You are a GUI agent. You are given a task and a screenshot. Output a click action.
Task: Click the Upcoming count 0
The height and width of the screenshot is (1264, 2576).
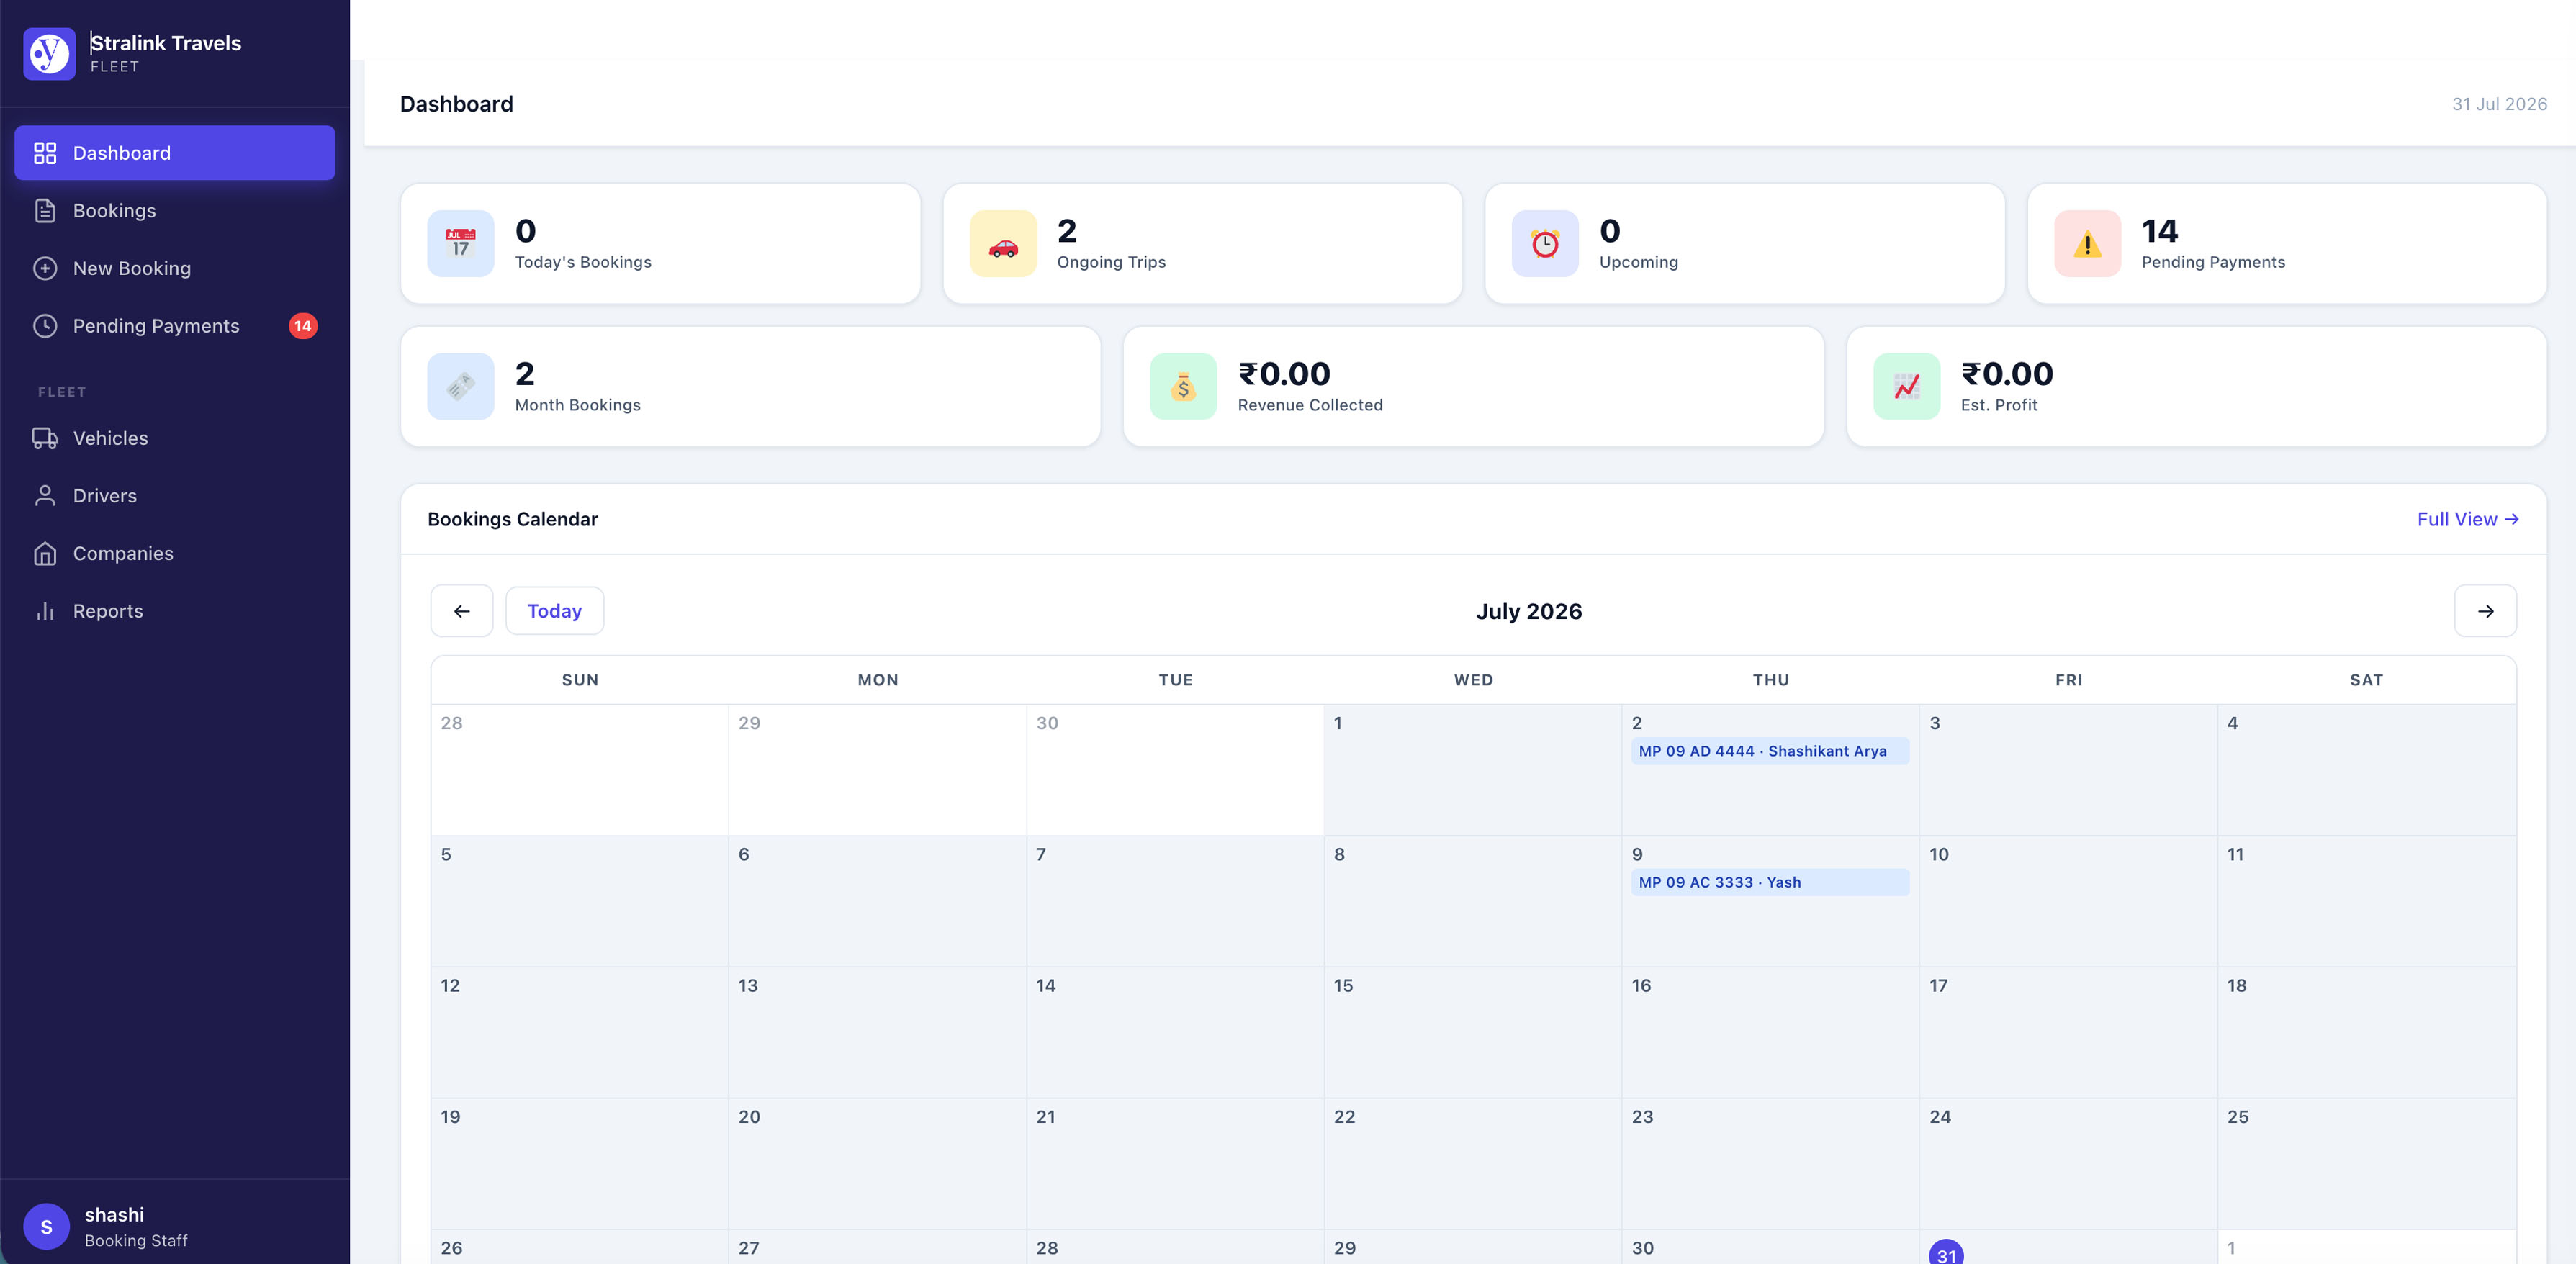coord(1610,231)
